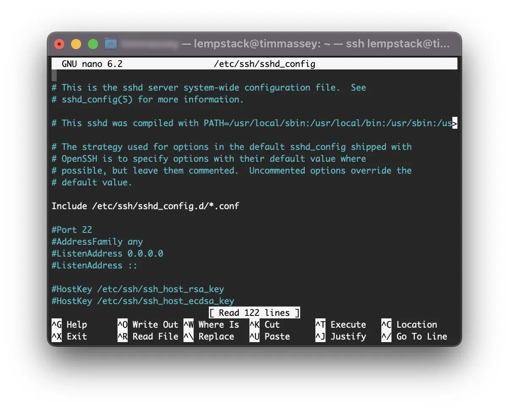Click the line-overflow > marker after PATH line

tap(455, 123)
